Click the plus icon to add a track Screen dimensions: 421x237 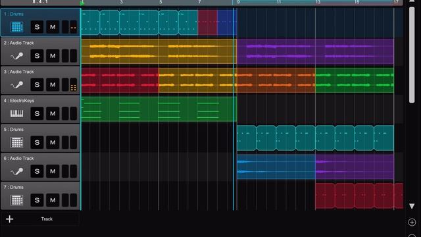(x=9, y=219)
